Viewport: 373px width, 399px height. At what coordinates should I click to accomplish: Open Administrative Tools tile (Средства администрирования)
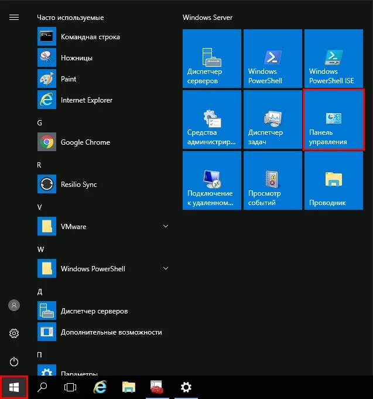(x=211, y=120)
